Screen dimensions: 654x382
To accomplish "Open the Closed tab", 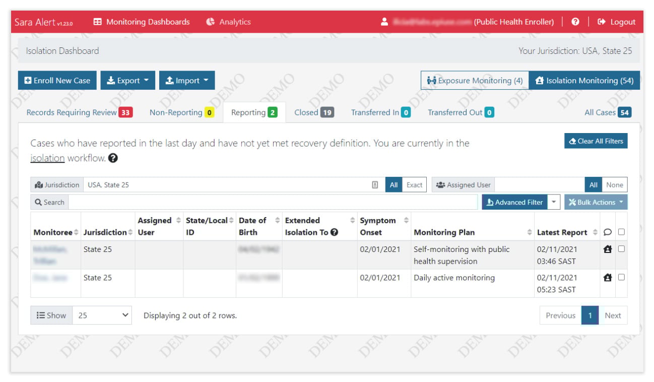I will tap(314, 112).
